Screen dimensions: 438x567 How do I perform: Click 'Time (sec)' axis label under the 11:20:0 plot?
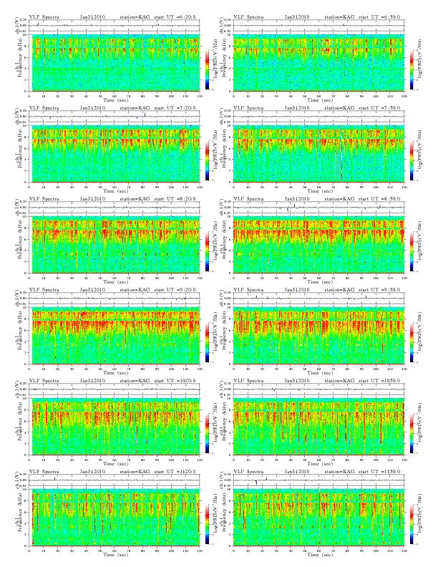point(115,554)
